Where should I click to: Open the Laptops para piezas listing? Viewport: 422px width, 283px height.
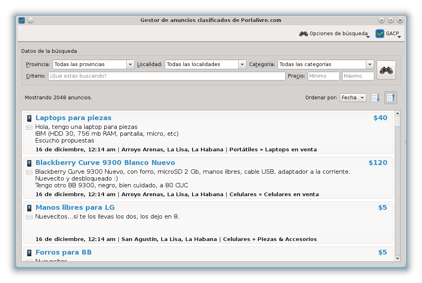coord(73,118)
